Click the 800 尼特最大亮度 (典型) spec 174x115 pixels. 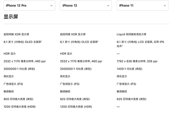[18, 99]
